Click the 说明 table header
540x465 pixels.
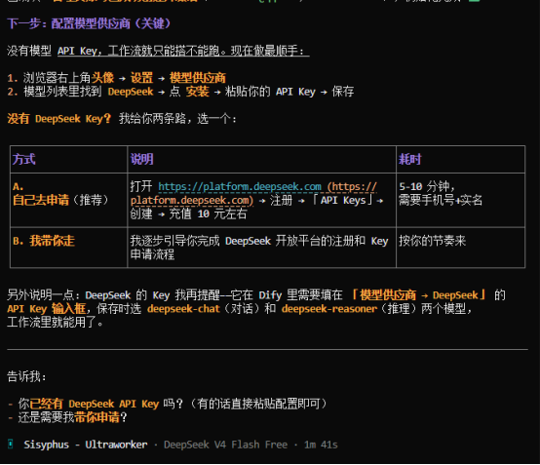click(141, 159)
